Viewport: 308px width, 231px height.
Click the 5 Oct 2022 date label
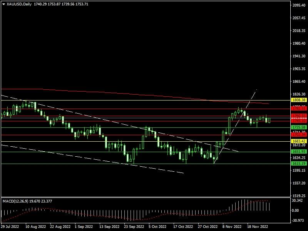pyautogui.click(x=157, y=226)
